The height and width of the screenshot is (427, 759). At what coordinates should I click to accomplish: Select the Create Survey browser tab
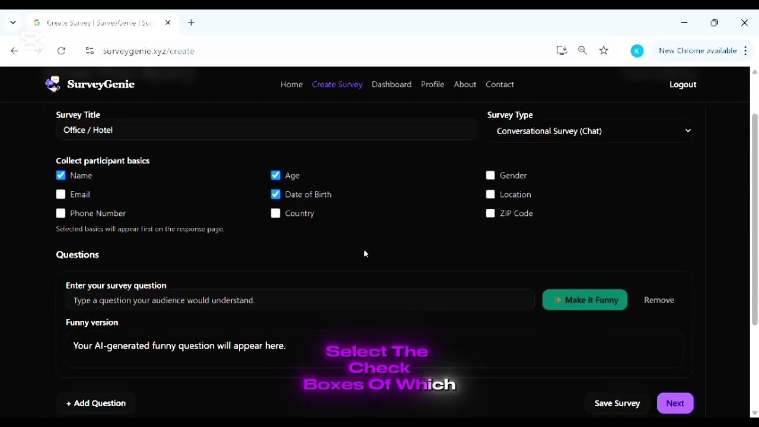98,23
